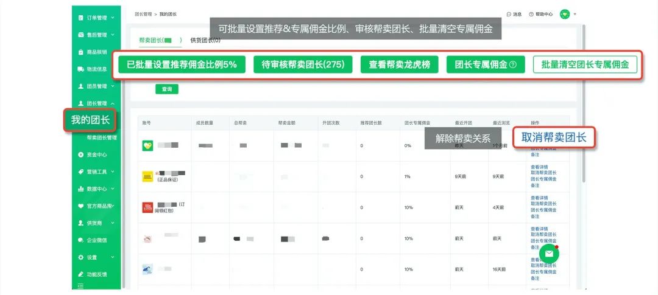This screenshot has height=295, width=658.
Task: Click the vertical scrollbar on the right
Action: point(584,103)
